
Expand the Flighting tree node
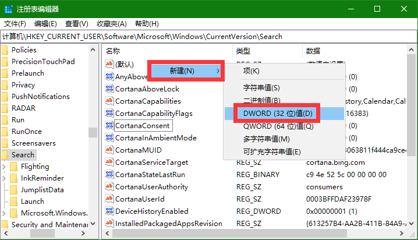point(4,167)
